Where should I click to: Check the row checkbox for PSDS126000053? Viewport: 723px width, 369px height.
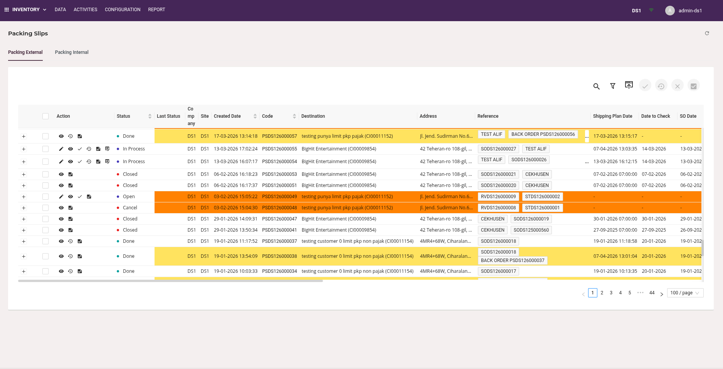tap(45, 174)
